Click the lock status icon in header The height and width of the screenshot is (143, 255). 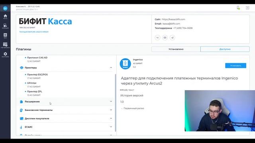[x=238, y=8]
